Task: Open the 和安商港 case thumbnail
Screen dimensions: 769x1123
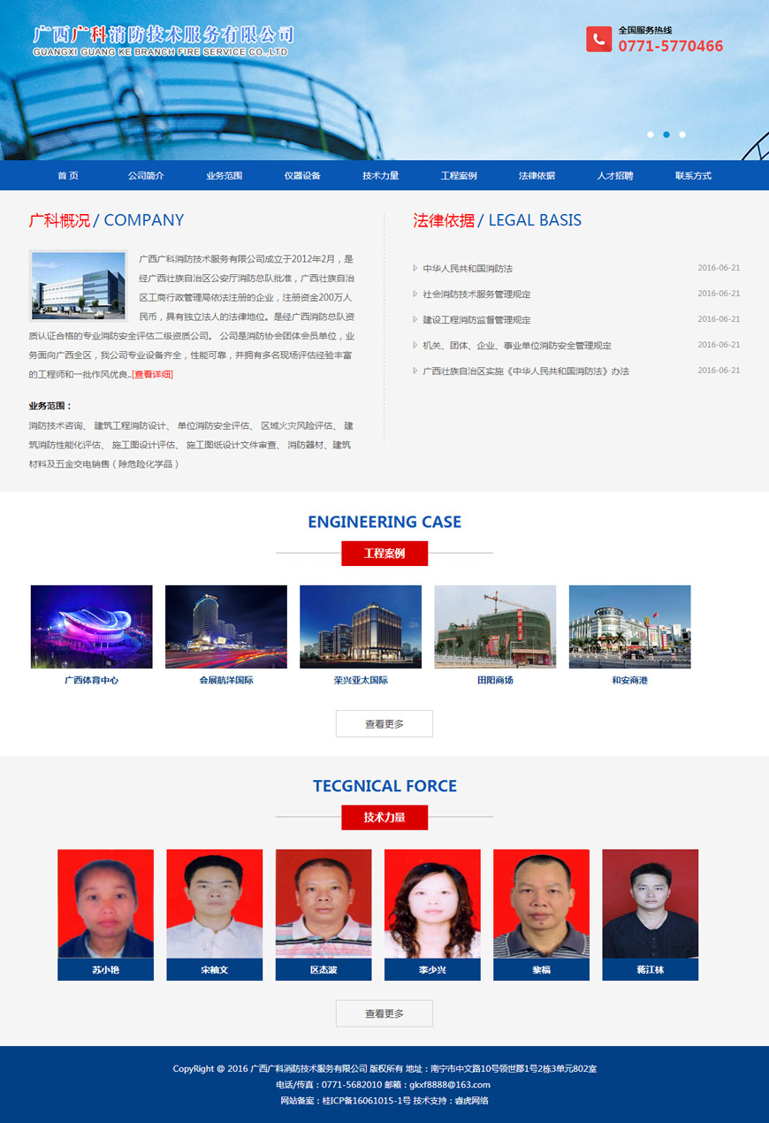Action: [x=629, y=627]
